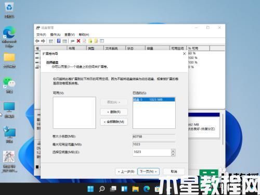Select 磁盘 0 1023 MB in selected list
260x195 pixels.
(x=154, y=100)
